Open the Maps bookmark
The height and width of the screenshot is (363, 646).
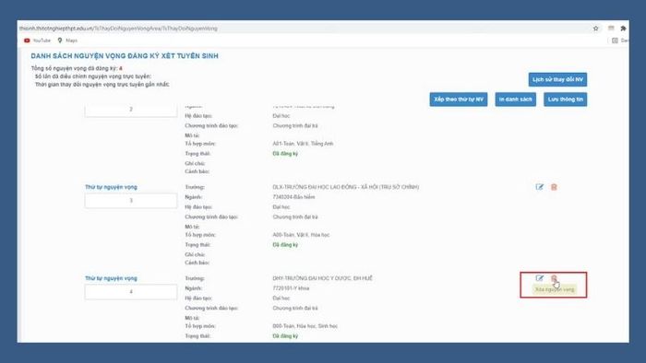point(67,41)
